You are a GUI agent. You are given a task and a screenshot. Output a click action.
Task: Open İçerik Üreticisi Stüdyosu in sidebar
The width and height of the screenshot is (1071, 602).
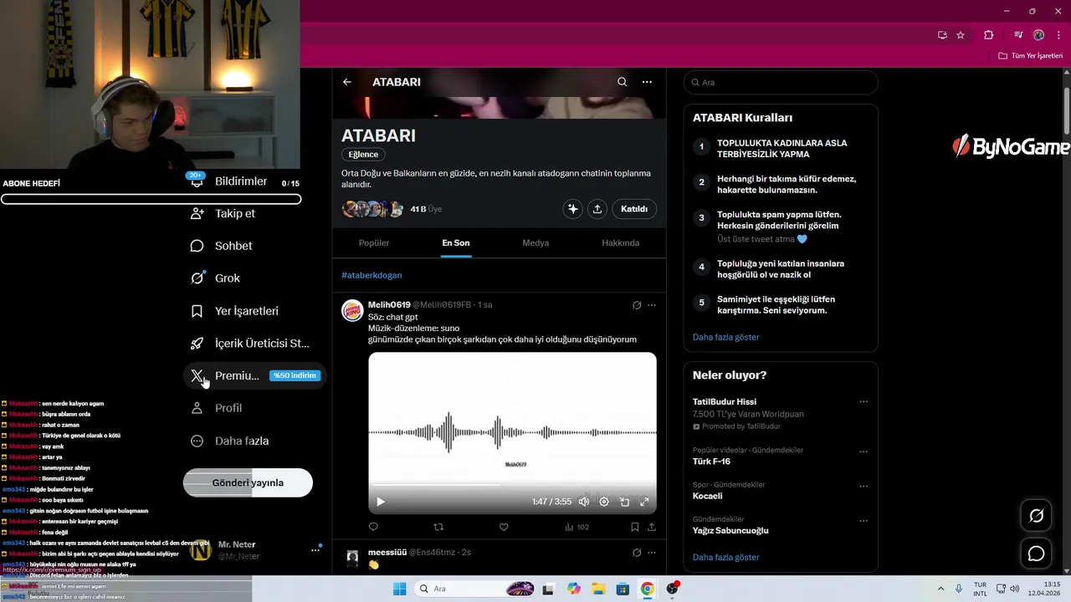click(x=250, y=344)
